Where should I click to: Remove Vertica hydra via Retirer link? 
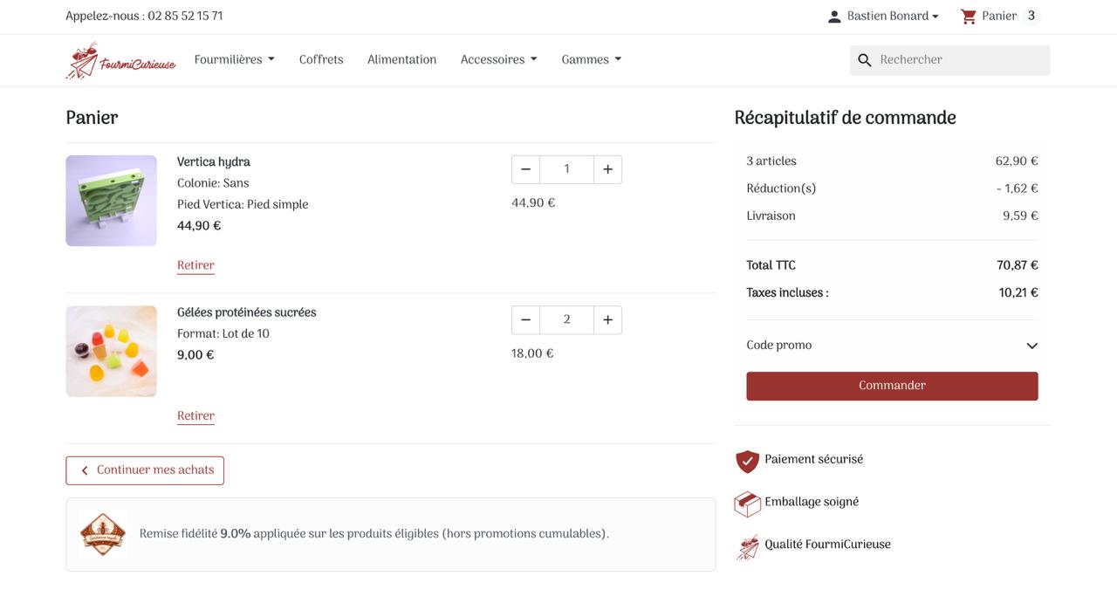point(195,265)
